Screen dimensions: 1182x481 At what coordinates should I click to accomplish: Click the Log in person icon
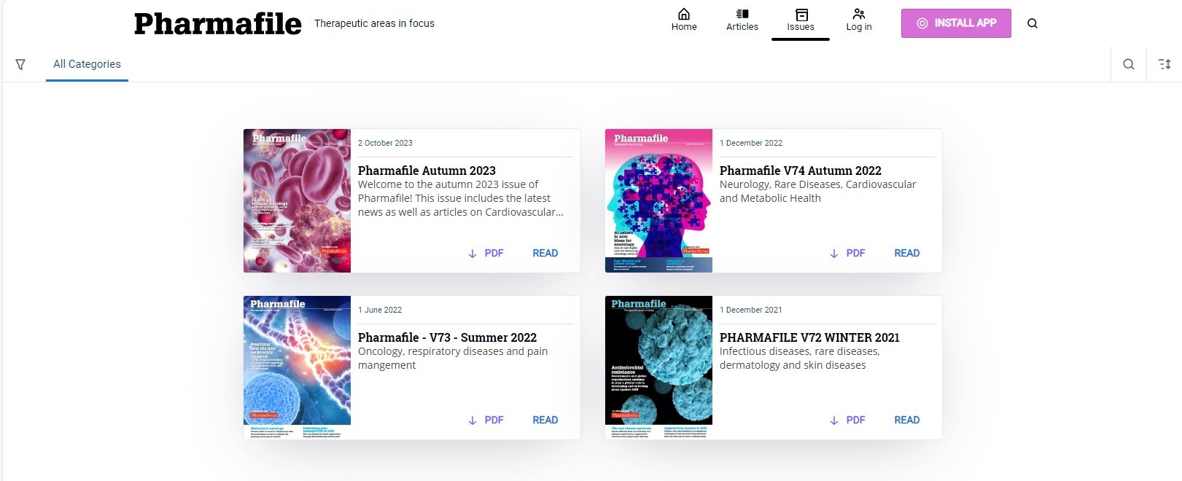pyautogui.click(x=858, y=14)
